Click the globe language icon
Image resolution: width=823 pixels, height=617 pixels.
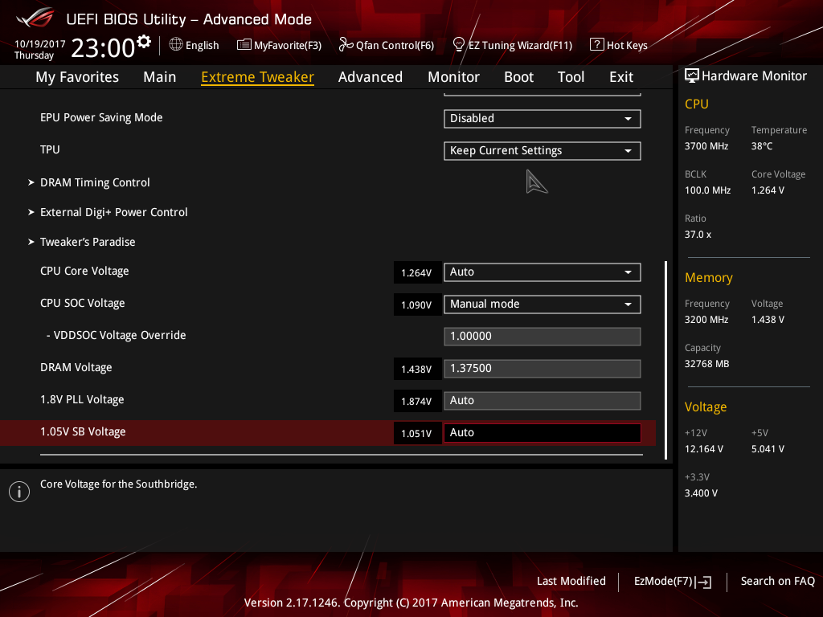pos(176,45)
